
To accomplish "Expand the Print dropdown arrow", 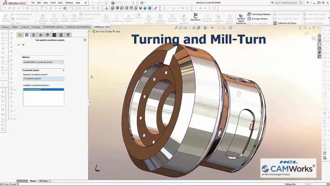I will click(116, 3).
